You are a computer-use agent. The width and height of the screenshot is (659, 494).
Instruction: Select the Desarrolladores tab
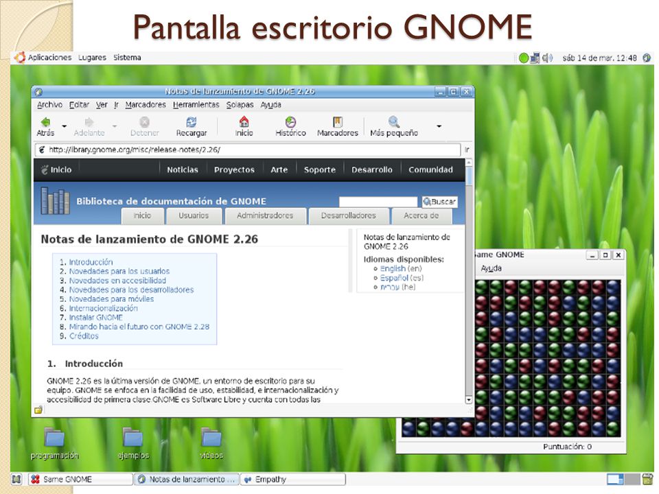(349, 216)
